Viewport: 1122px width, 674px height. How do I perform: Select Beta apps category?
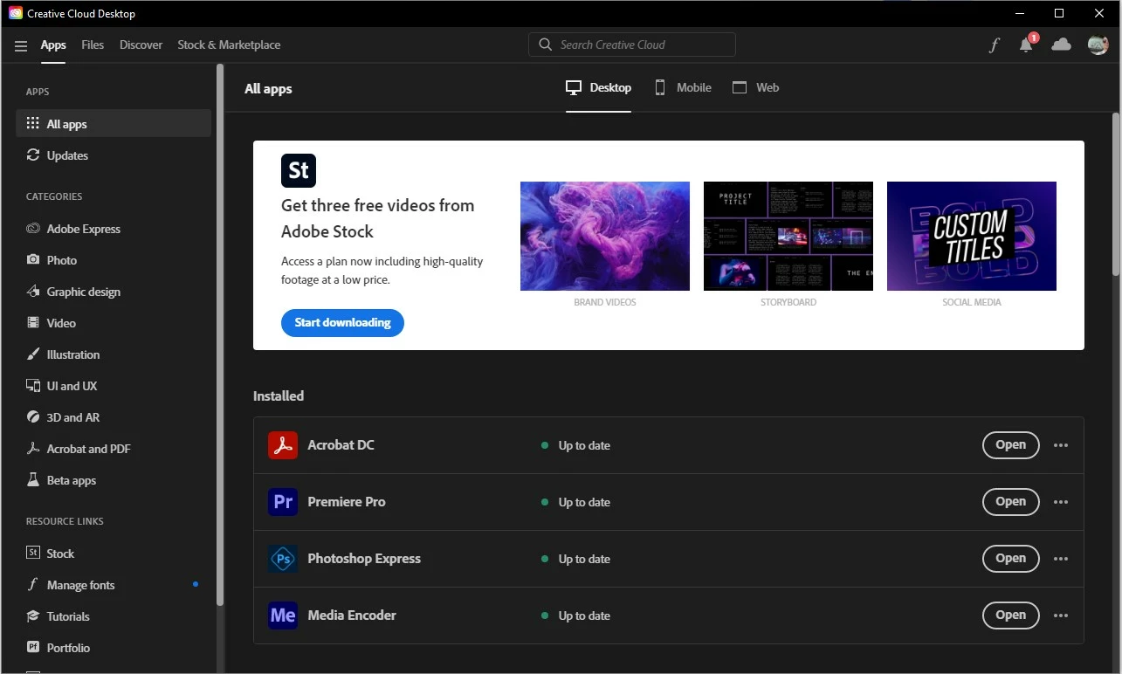tap(114, 480)
